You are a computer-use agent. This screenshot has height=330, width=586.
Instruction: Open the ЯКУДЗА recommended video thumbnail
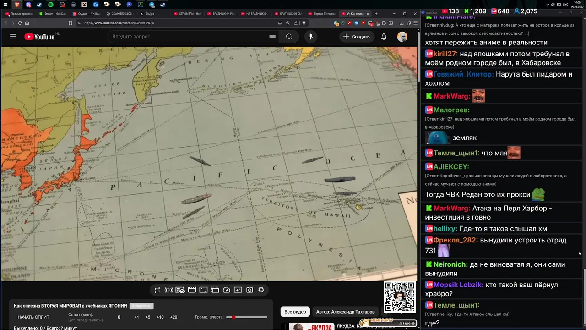tap(308, 326)
